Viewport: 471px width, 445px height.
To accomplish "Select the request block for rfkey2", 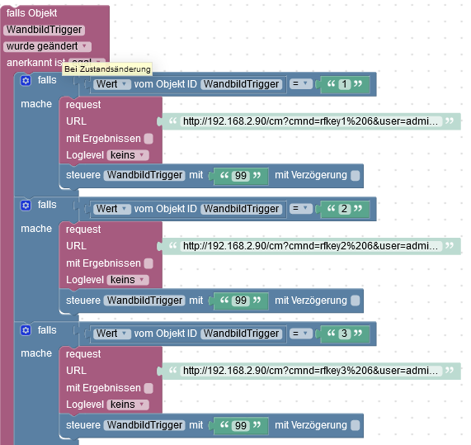I will pyautogui.click(x=83, y=230).
